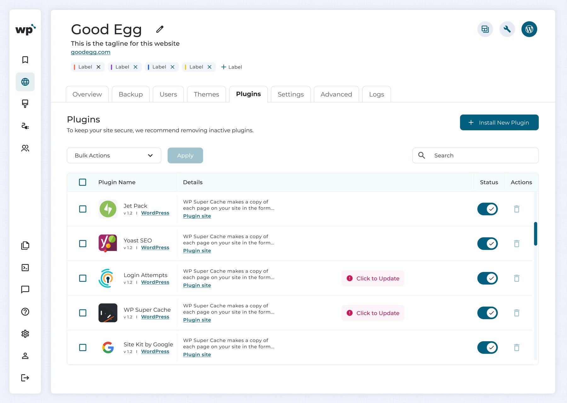Switch to the Logs tab

tap(376, 94)
